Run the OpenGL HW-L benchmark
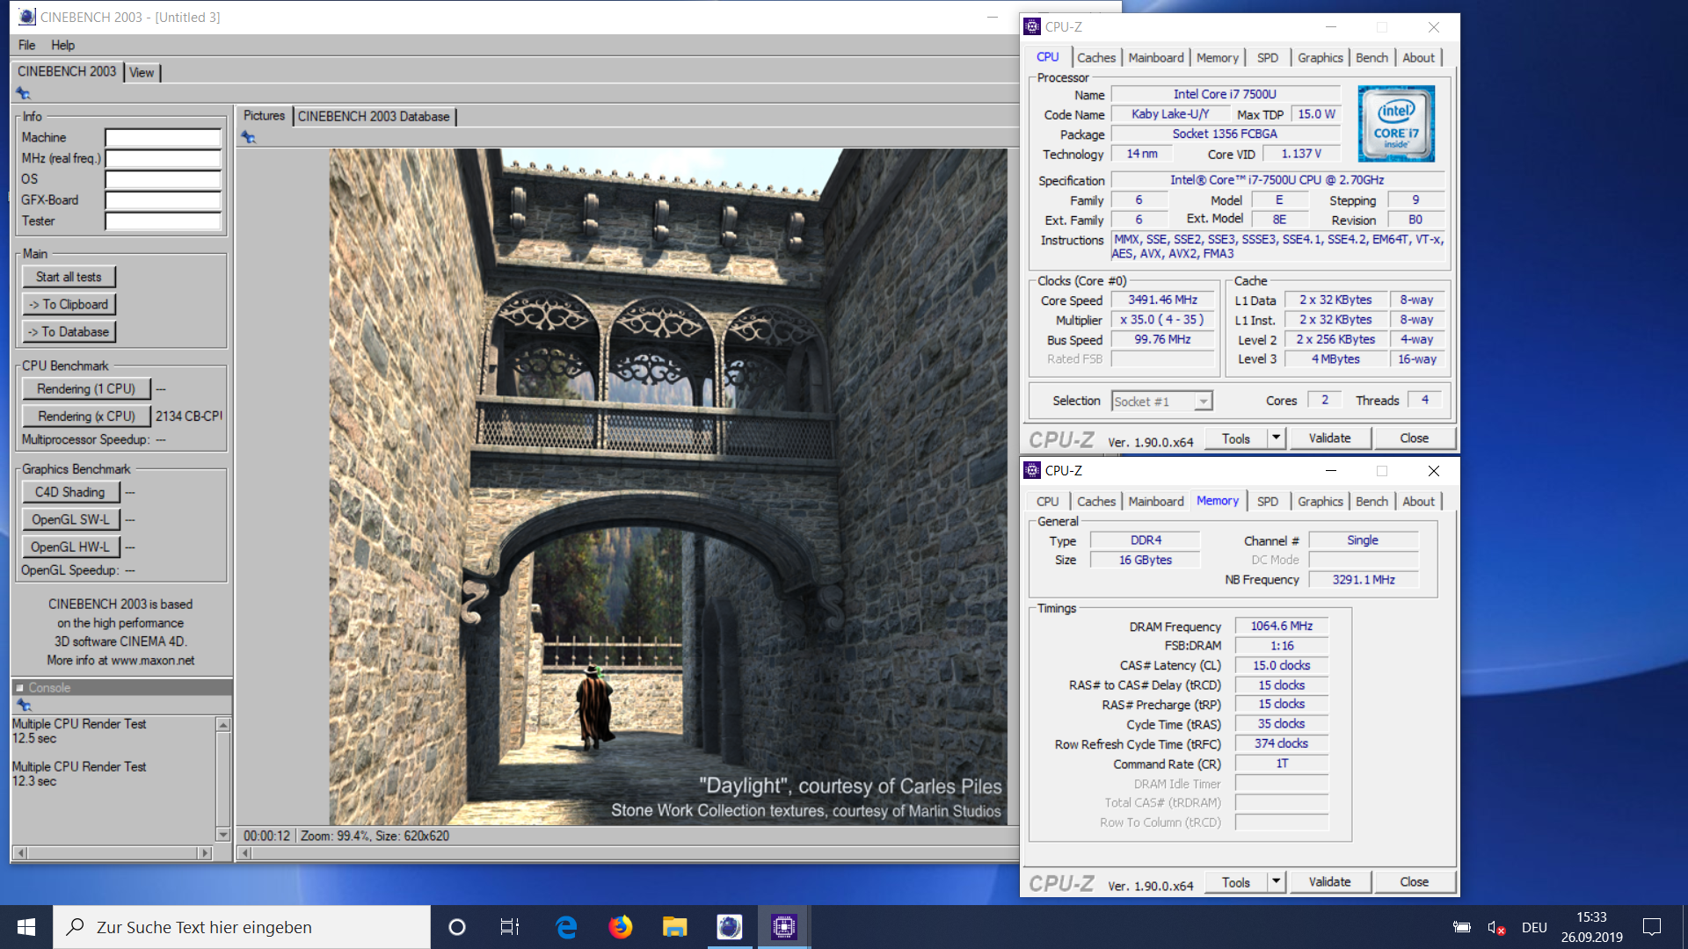This screenshot has height=949, width=1688. click(x=70, y=547)
